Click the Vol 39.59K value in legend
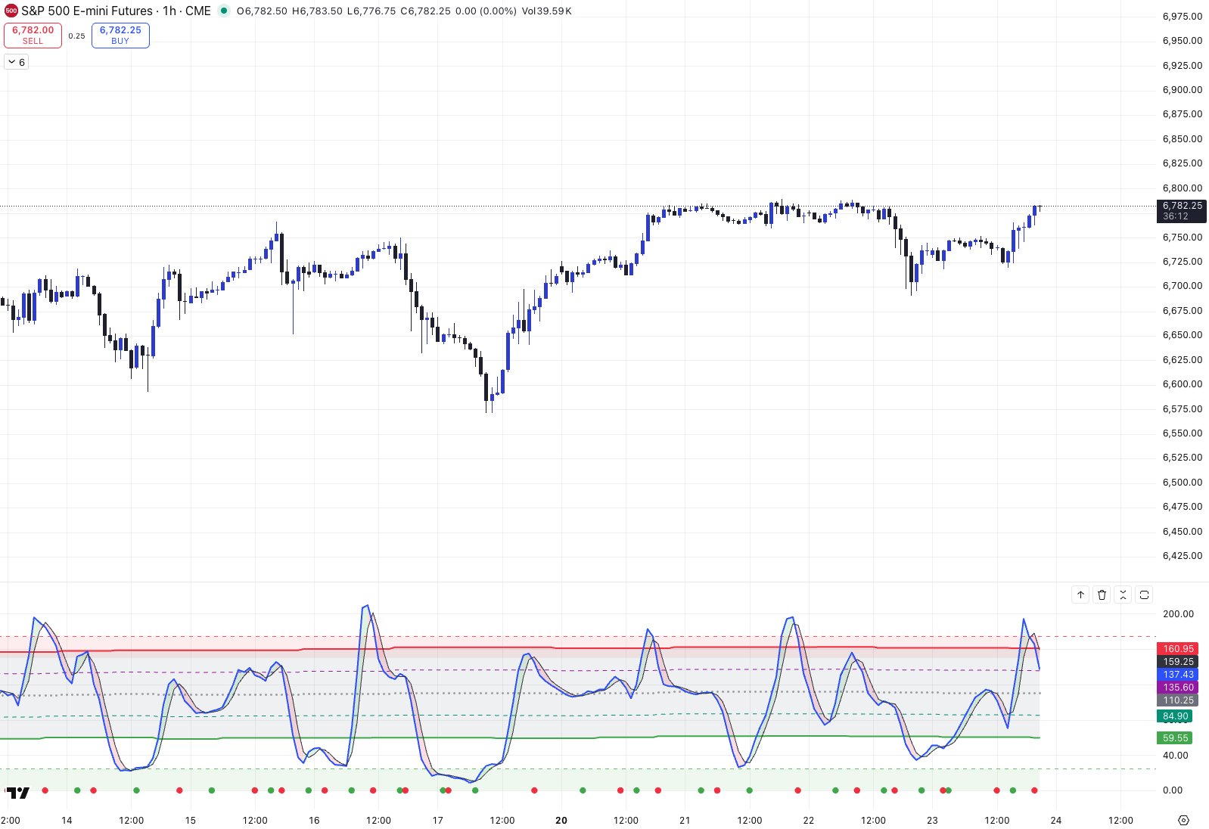The height and width of the screenshot is (829, 1209). click(x=547, y=11)
